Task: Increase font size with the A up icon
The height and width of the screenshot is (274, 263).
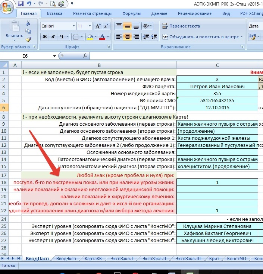Action: coord(98,26)
